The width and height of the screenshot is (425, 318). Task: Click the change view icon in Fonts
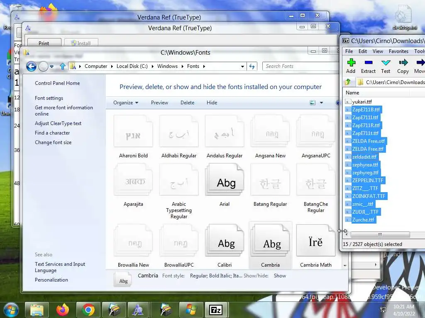(x=313, y=103)
